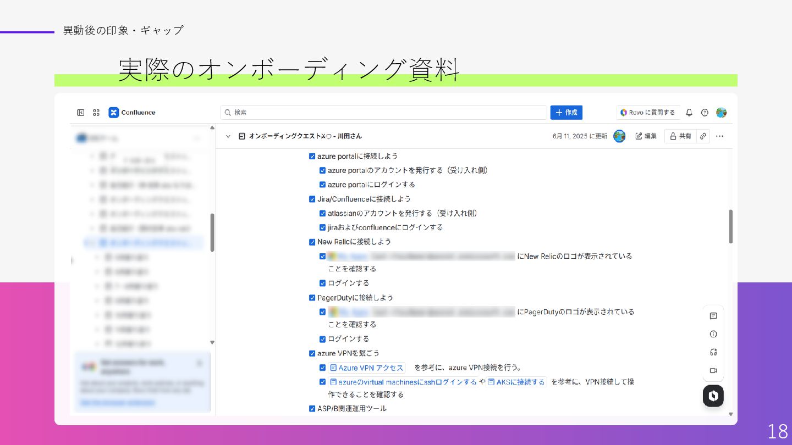Dismiss the blurred sidebar promo card

click(x=199, y=363)
